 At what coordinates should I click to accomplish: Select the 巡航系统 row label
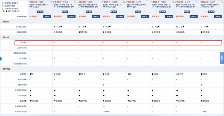pyautogui.click(x=23, y=42)
